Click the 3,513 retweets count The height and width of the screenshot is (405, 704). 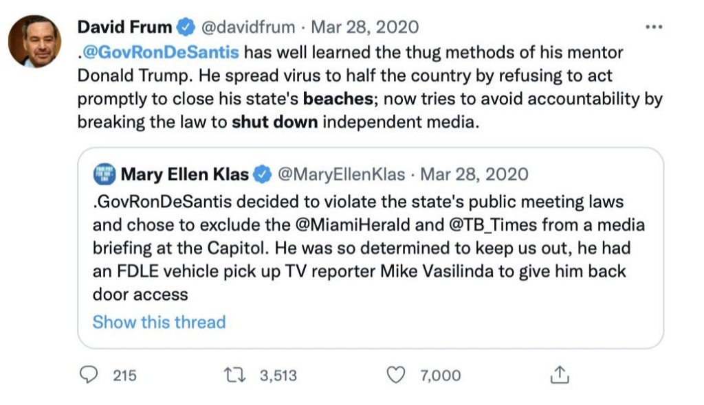pos(278,375)
